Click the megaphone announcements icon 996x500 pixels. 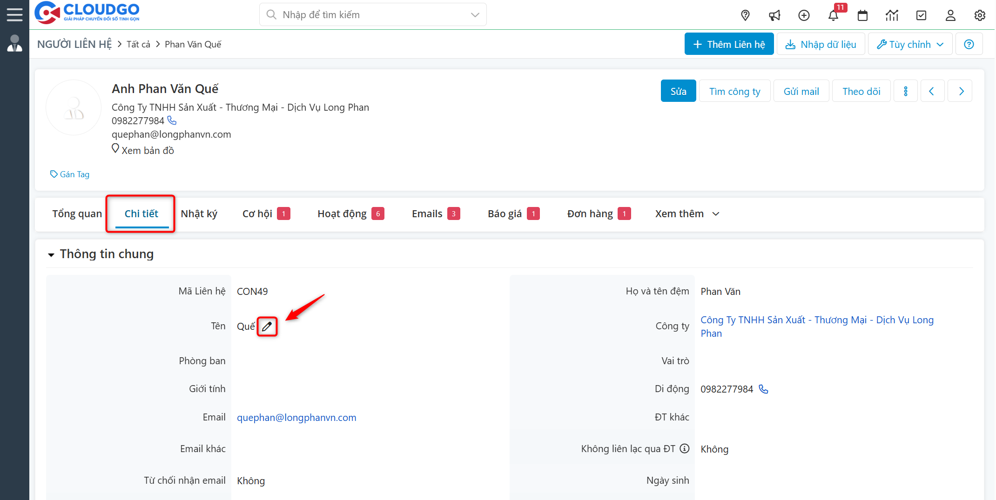[774, 15]
